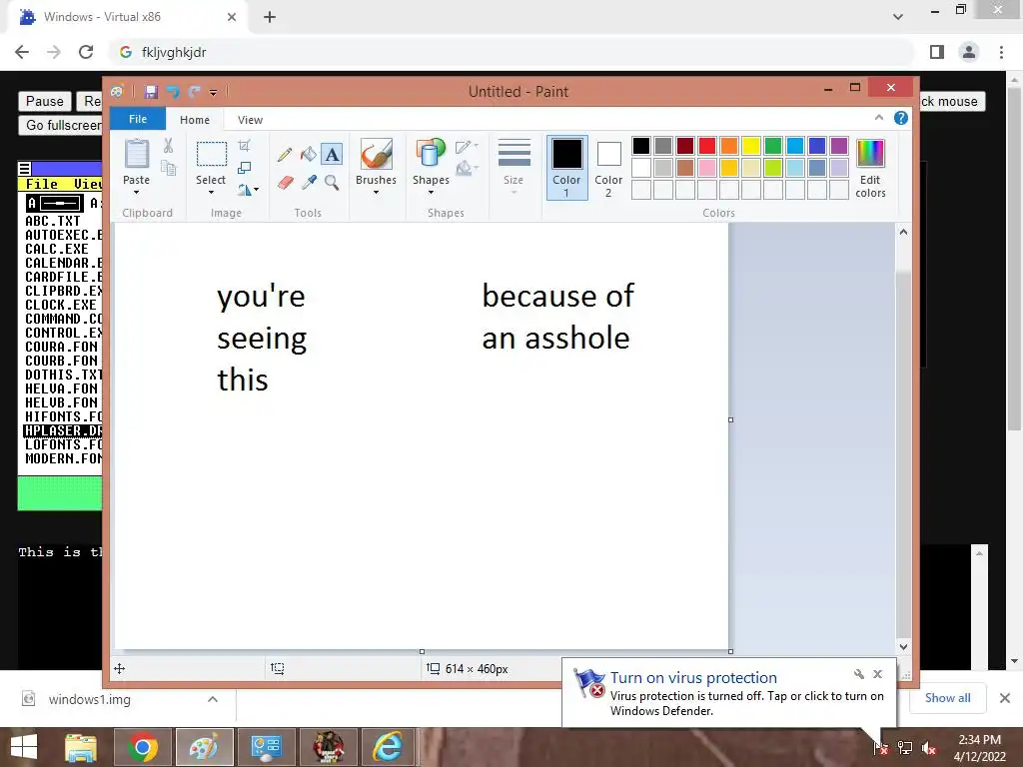The width and height of the screenshot is (1023, 767).
Task: Click the Crop icon in Image group
Action: 244,146
